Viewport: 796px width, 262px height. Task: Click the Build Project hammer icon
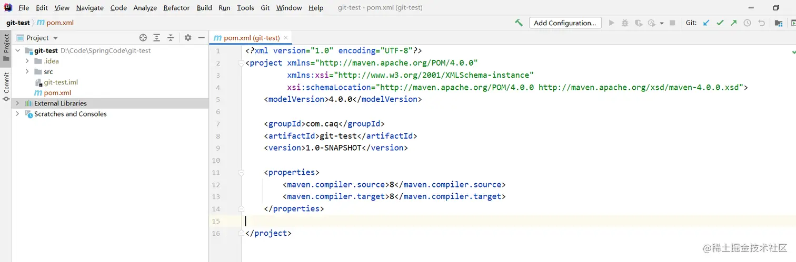pos(519,23)
